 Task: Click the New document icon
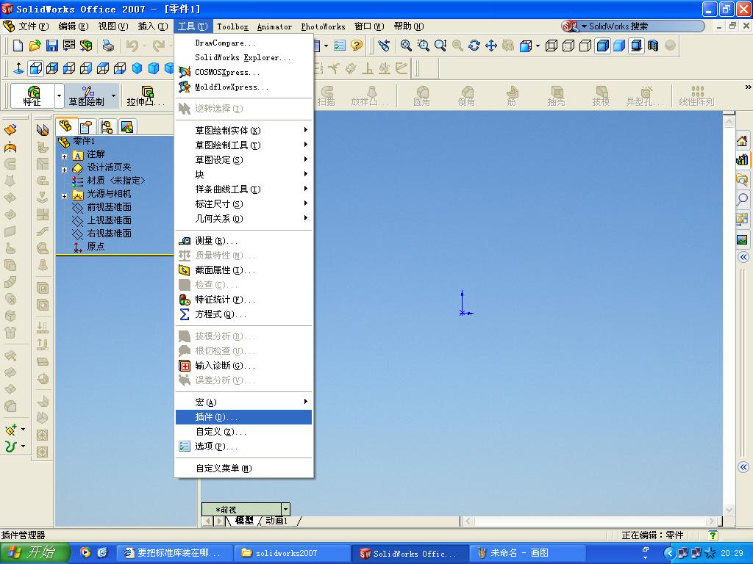click(x=18, y=46)
